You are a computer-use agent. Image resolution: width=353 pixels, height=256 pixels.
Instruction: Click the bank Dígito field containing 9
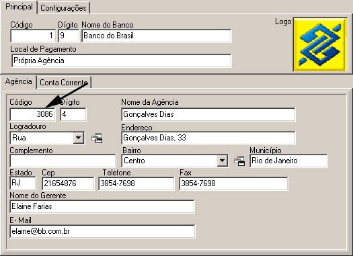pyautogui.click(x=69, y=36)
